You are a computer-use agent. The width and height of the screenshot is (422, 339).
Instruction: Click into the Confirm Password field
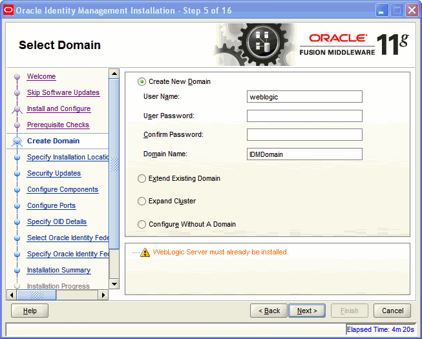(x=304, y=135)
